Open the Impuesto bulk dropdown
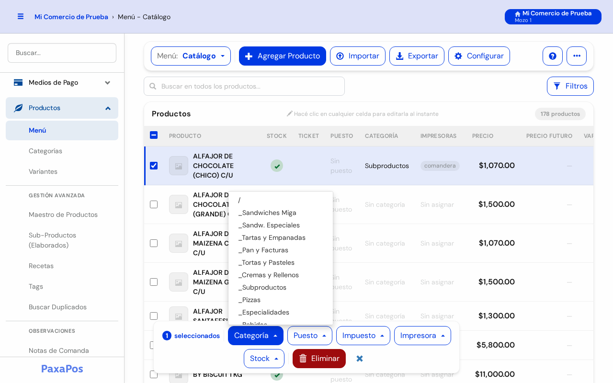 point(363,336)
